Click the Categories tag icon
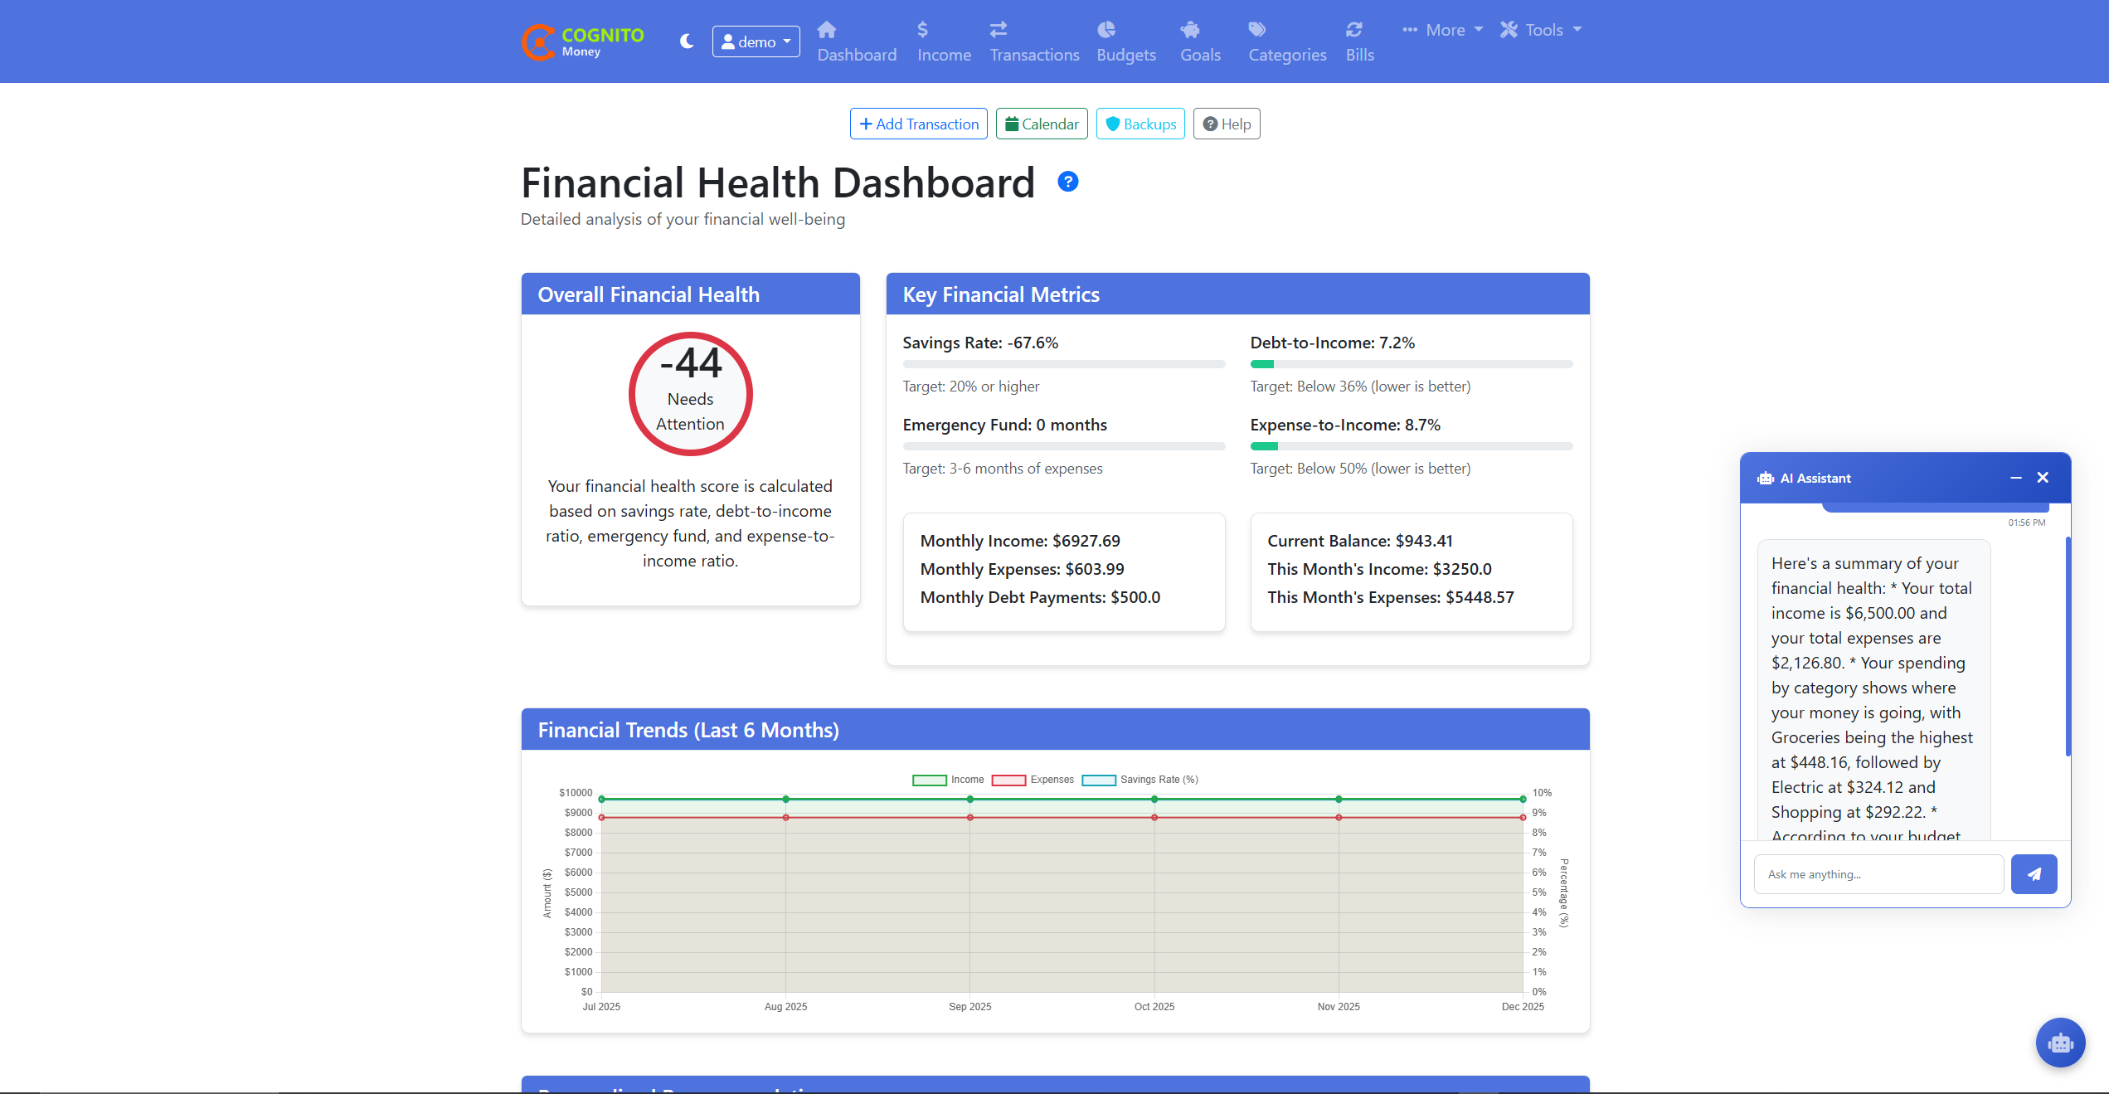2109x1094 pixels. click(x=1256, y=28)
